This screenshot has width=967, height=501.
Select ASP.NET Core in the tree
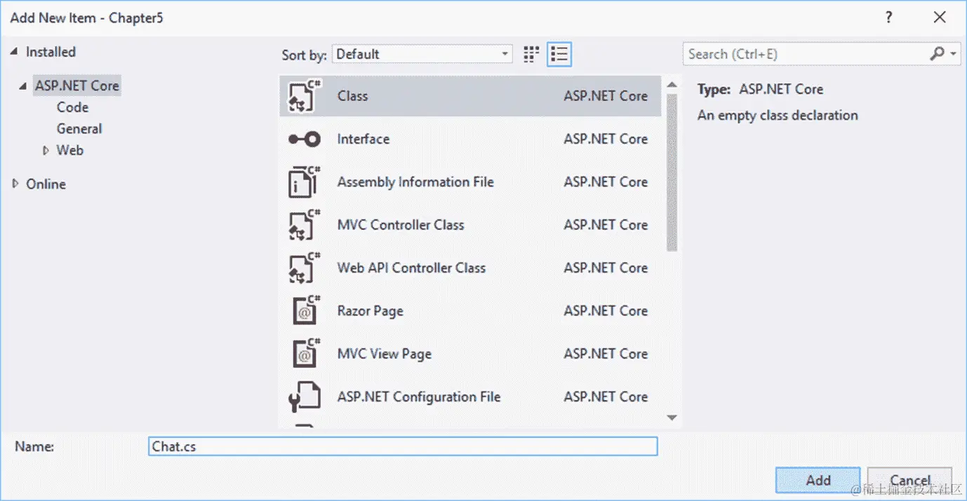pyautogui.click(x=76, y=85)
